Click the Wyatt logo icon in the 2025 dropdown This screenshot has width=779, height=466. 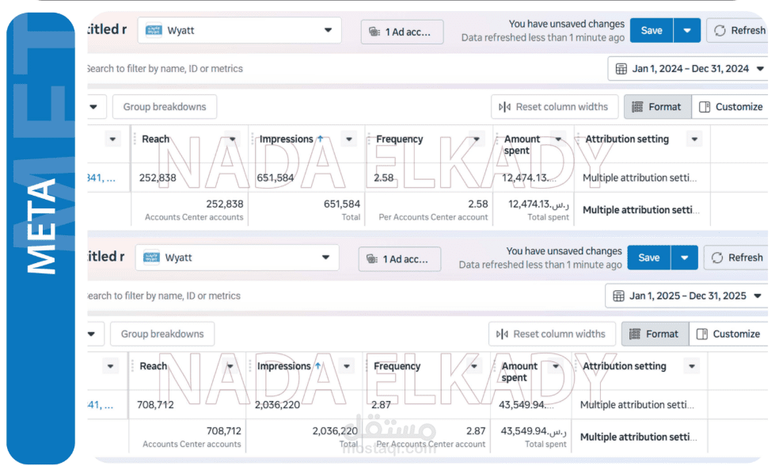click(151, 258)
